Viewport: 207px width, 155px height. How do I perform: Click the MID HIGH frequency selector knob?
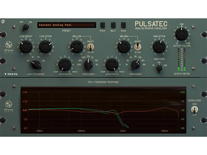click(x=136, y=65)
